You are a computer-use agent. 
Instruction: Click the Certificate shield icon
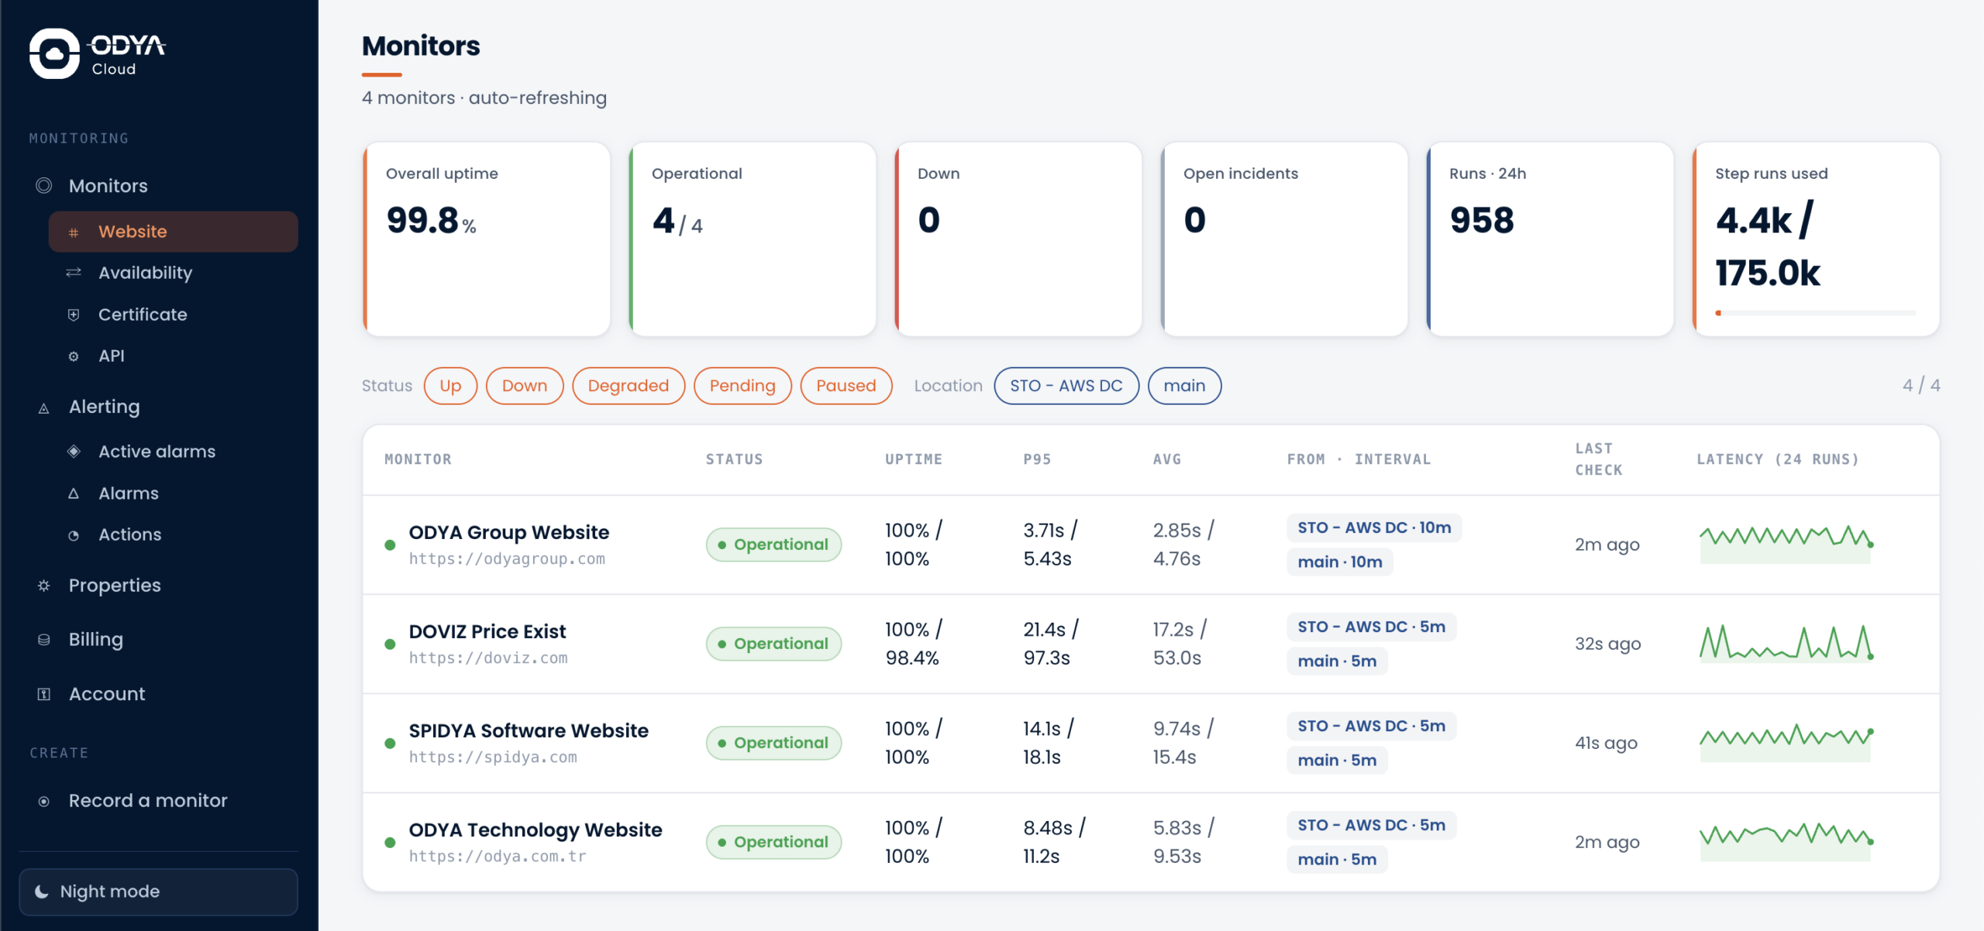tap(74, 314)
